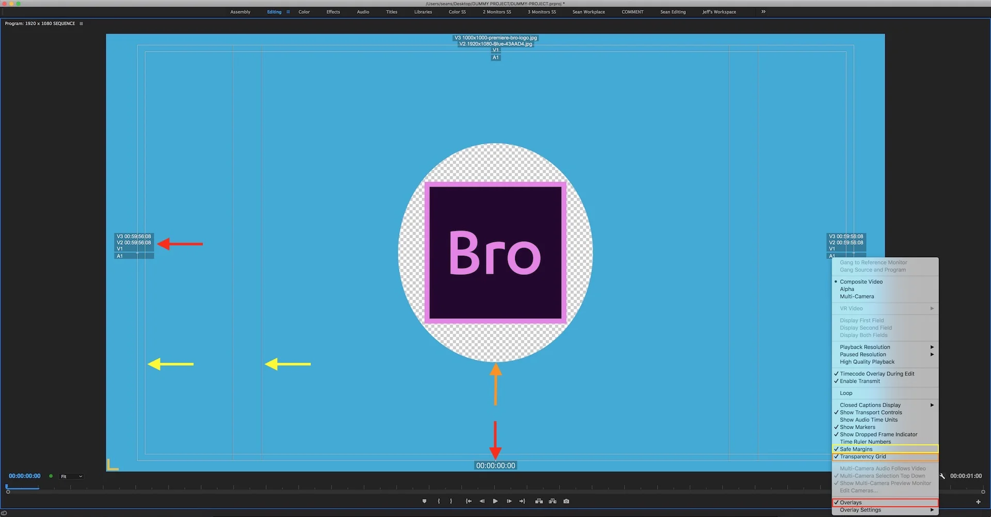Viewport: 991px width, 517px height.
Task: Open the Overlay Settings submenu
Action: pyautogui.click(x=885, y=510)
